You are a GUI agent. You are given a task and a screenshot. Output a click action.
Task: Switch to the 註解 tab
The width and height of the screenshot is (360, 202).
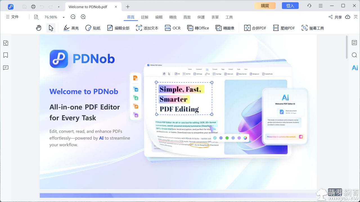click(x=145, y=17)
